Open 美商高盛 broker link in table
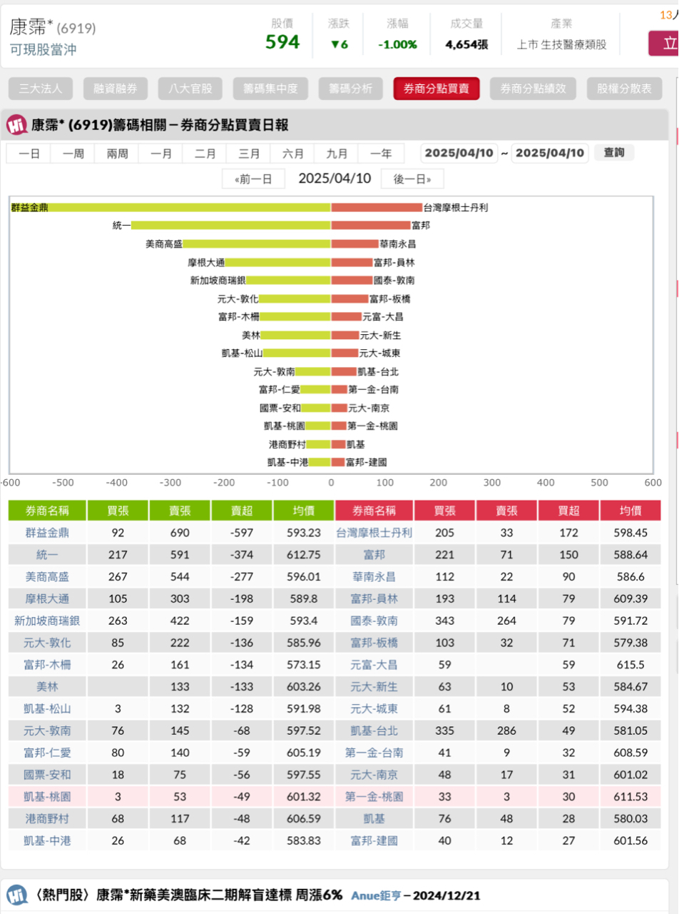The height and width of the screenshot is (914, 679). (x=47, y=577)
